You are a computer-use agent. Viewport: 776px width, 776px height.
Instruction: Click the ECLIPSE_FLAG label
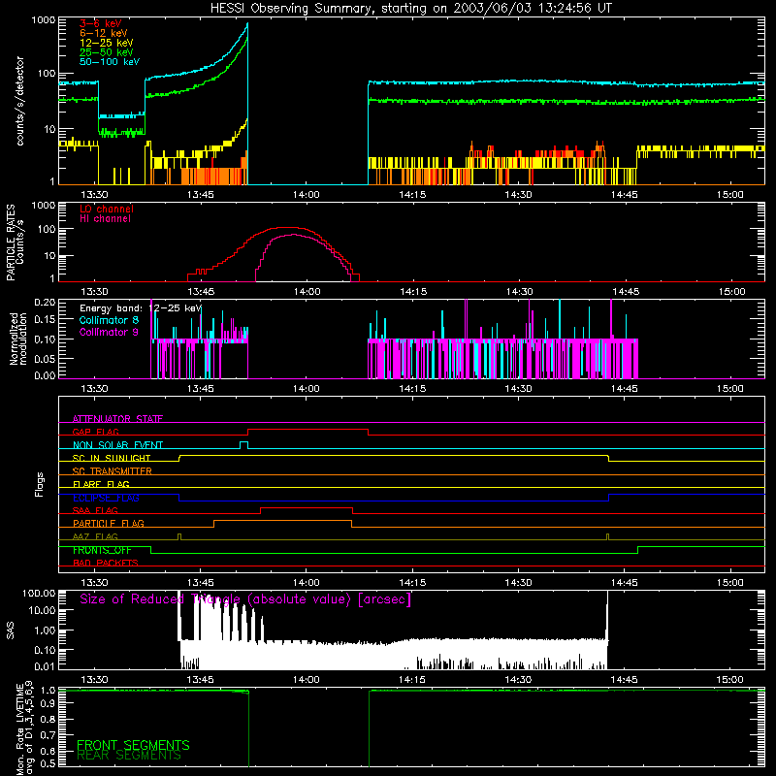pyautogui.click(x=106, y=498)
